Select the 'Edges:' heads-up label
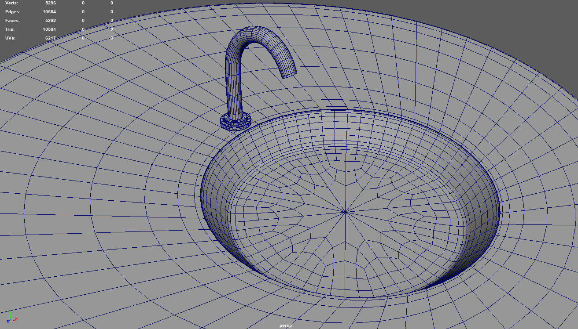 pyautogui.click(x=12, y=12)
